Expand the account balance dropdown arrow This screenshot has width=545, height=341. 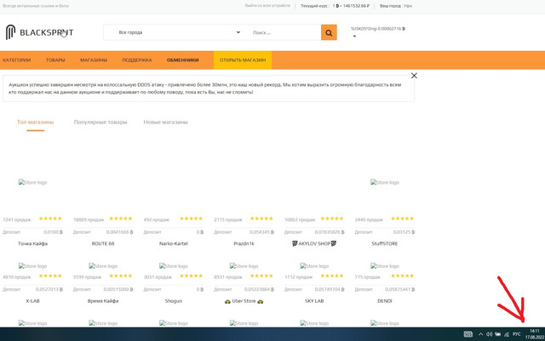coord(354,36)
